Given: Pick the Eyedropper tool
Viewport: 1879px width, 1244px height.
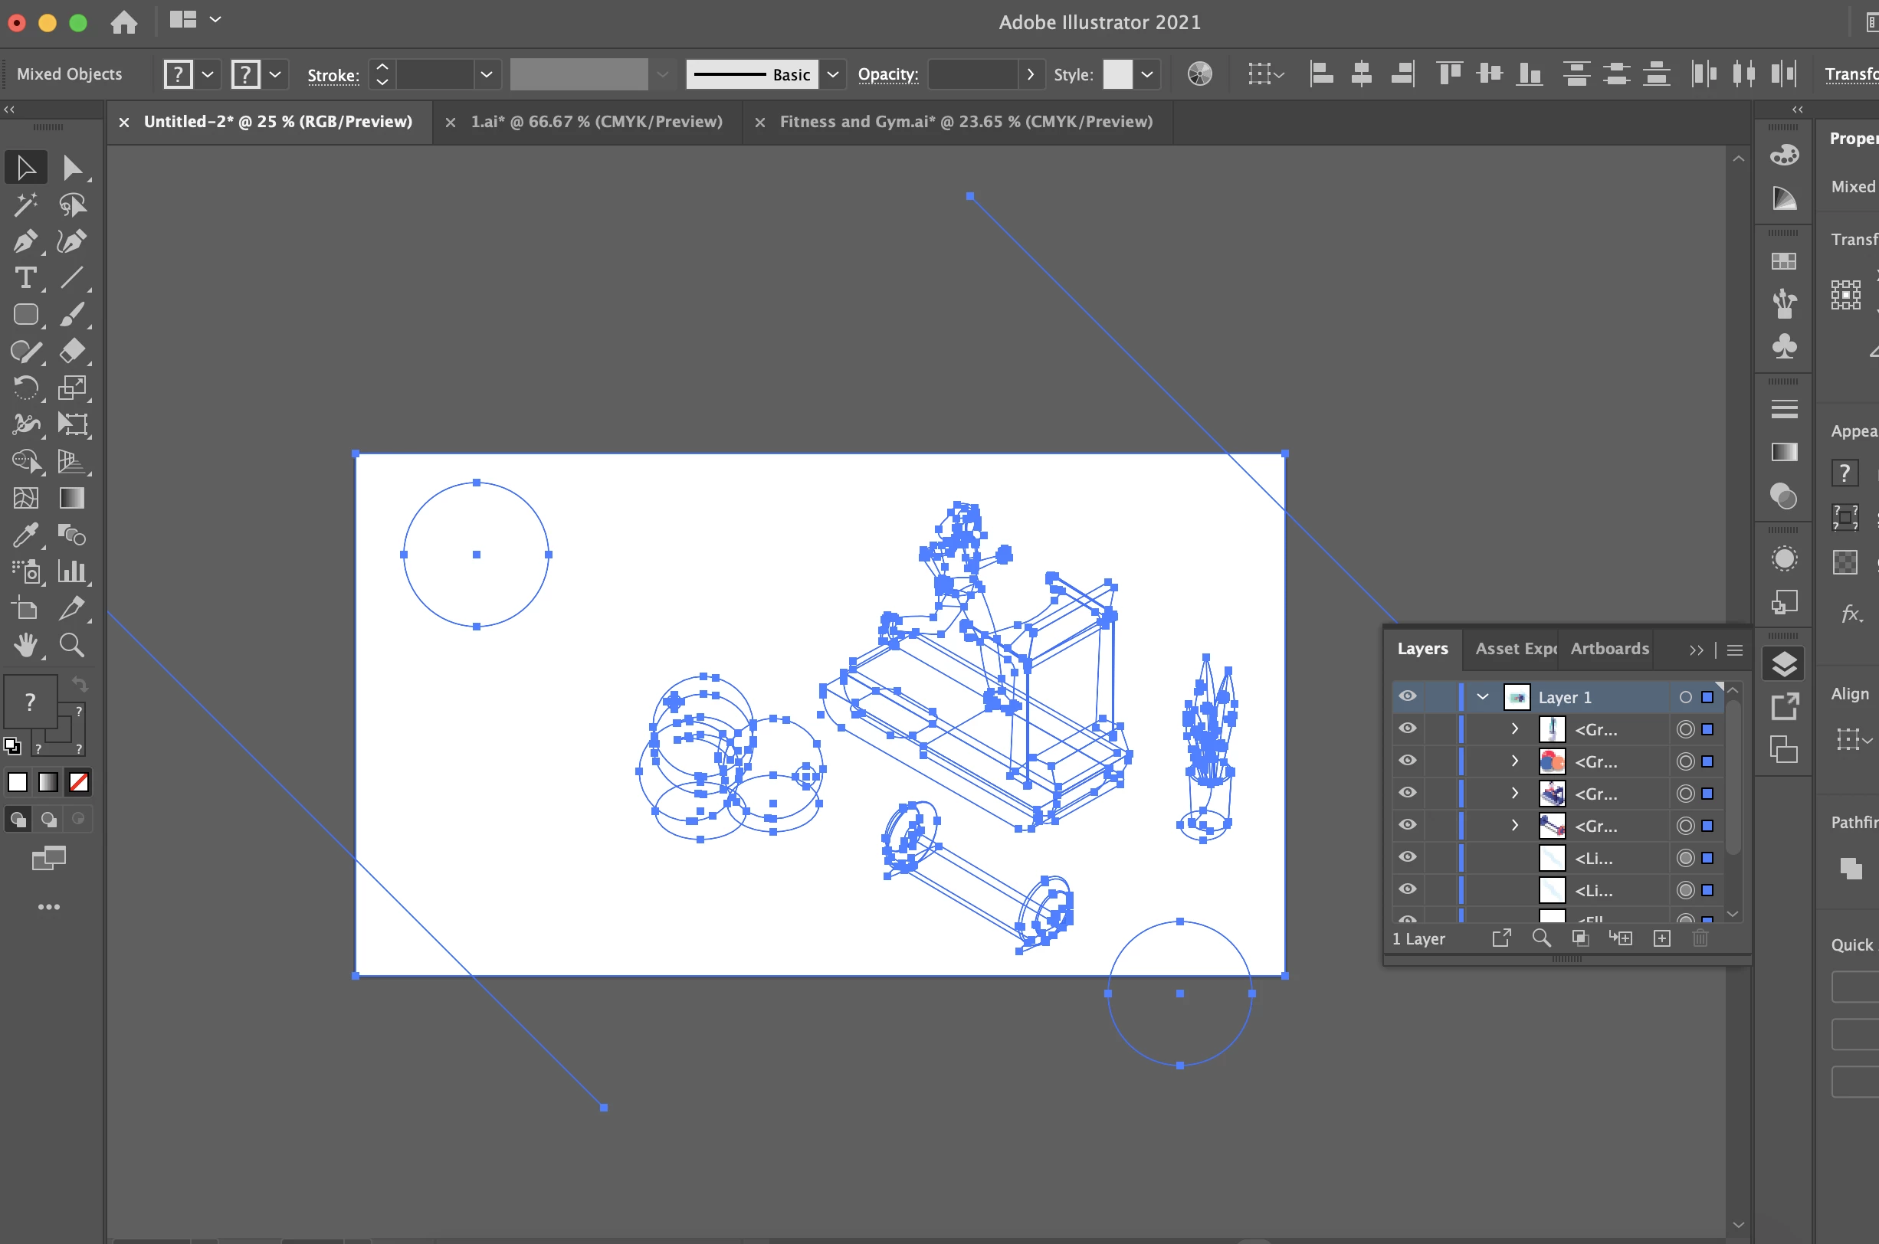Looking at the screenshot, I should pos(25,535).
